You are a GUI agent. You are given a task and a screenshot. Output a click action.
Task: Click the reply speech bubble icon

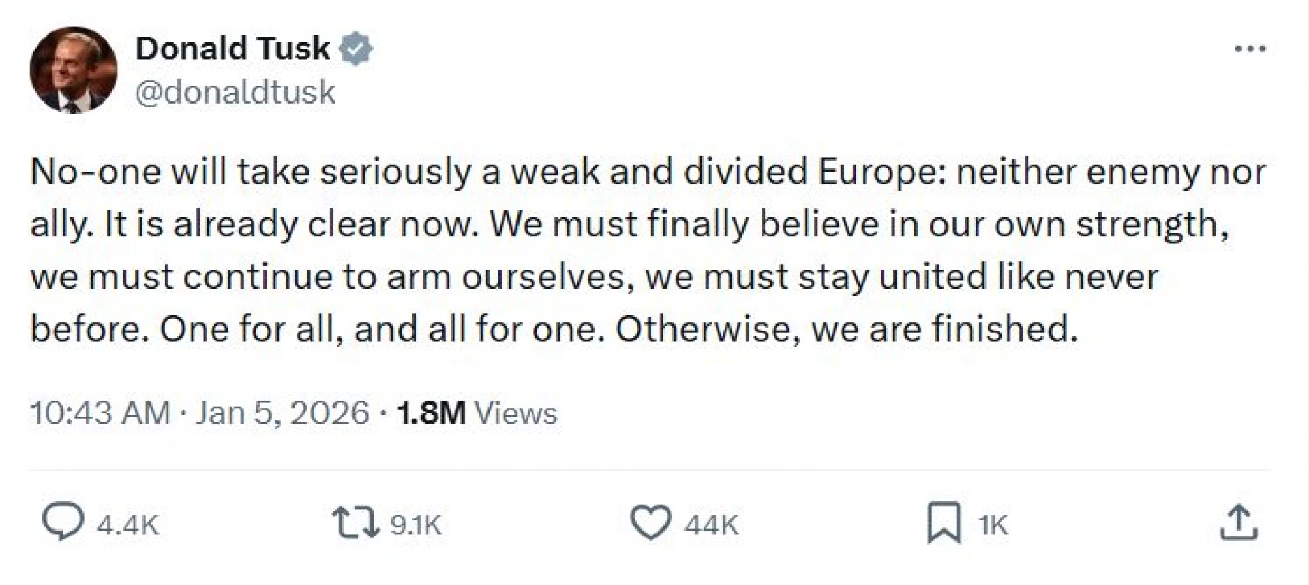63,522
